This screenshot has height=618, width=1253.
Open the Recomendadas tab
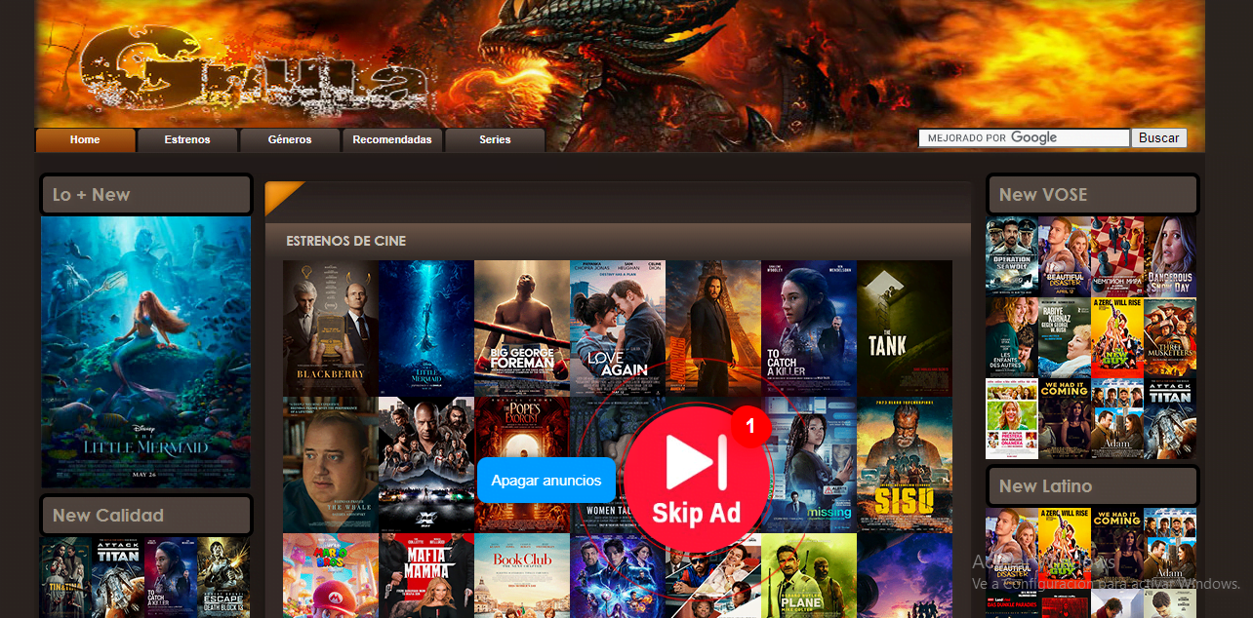tap(392, 140)
